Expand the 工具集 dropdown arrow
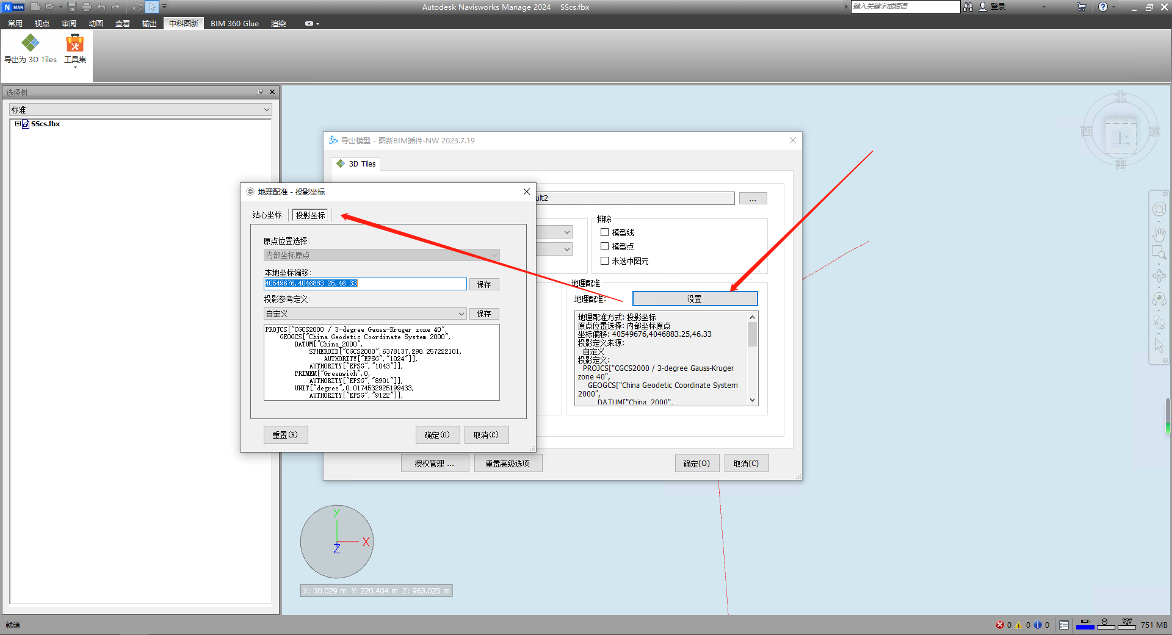The width and height of the screenshot is (1172, 635). 75,67
